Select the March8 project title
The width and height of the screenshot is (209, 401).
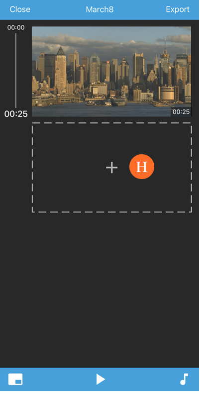pyautogui.click(x=100, y=9)
